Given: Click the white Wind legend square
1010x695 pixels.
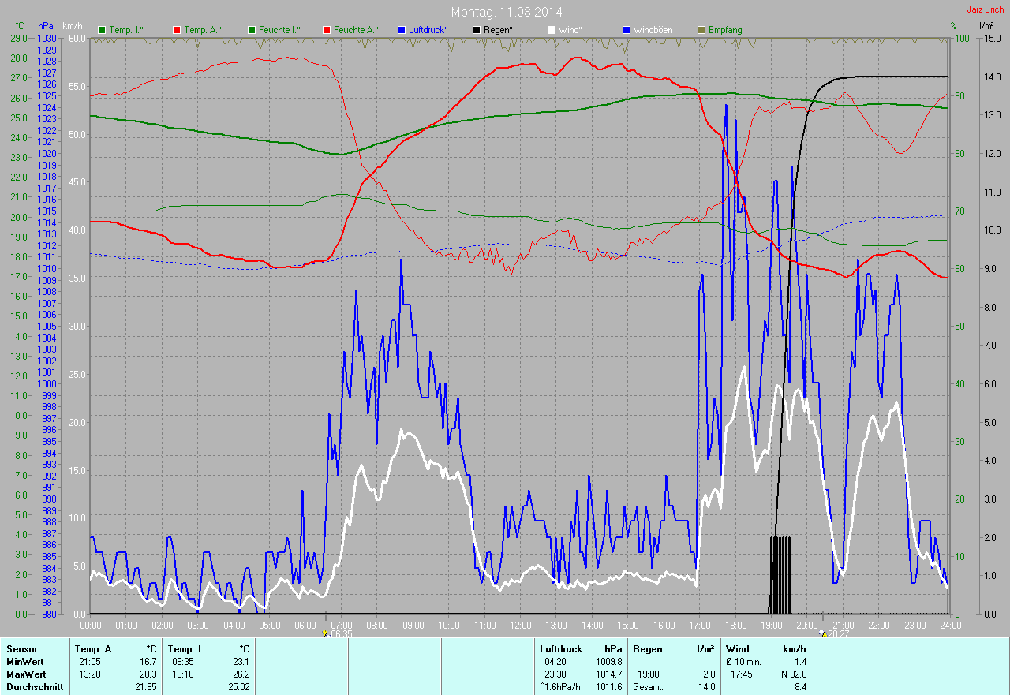Looking at the screenshot, I should tap(552, 30).
